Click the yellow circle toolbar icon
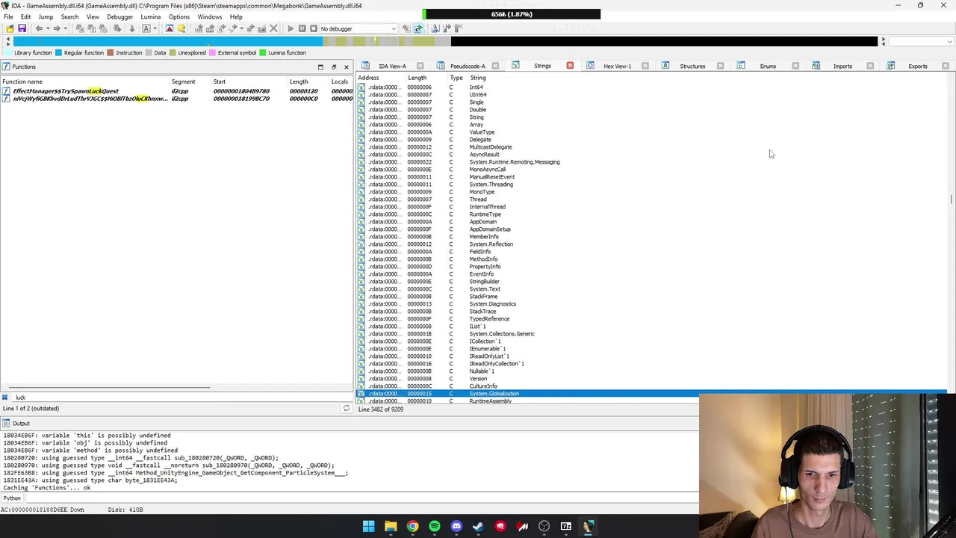This screenshot has width=956, height=538. pyautogui.click(x=181, y=28)
